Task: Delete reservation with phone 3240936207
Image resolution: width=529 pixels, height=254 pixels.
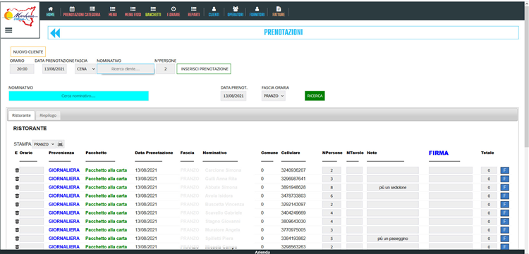Action: (17, 170)
